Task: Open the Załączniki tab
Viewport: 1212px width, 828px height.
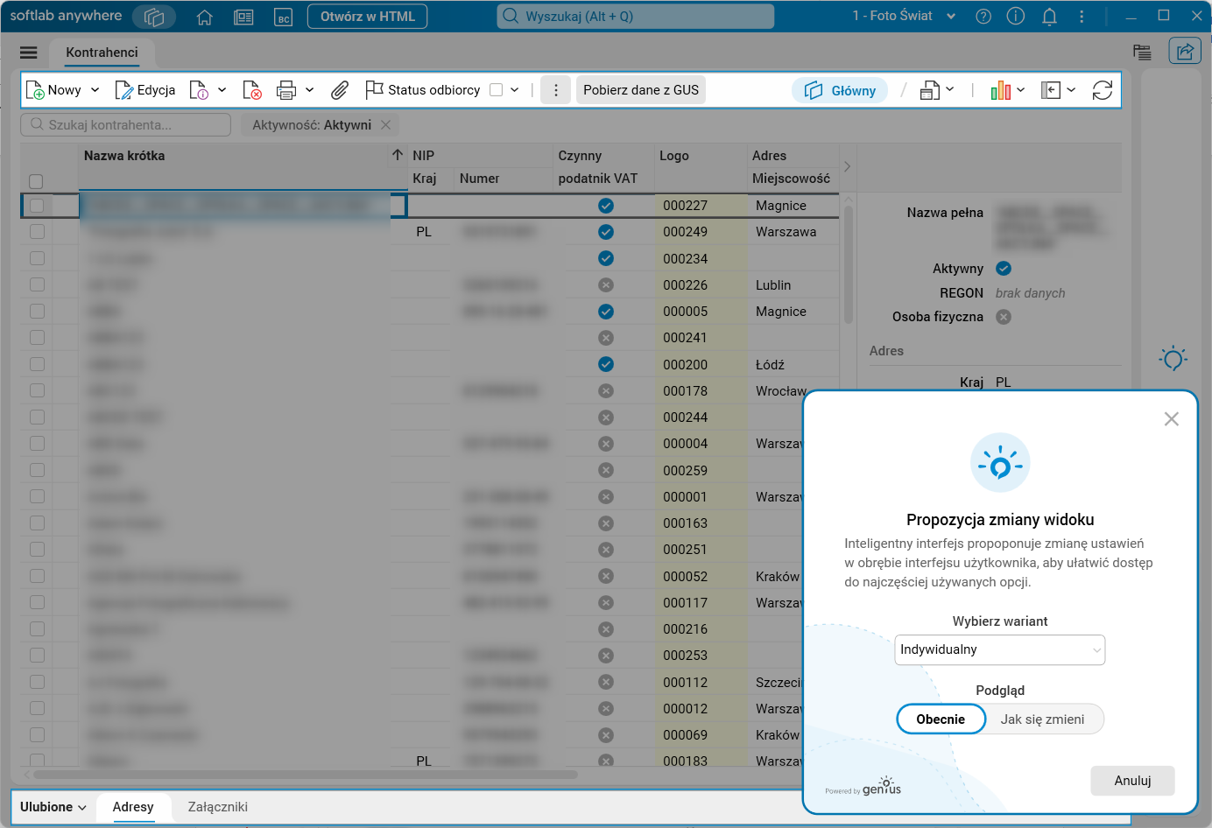Action: [218, 807]
